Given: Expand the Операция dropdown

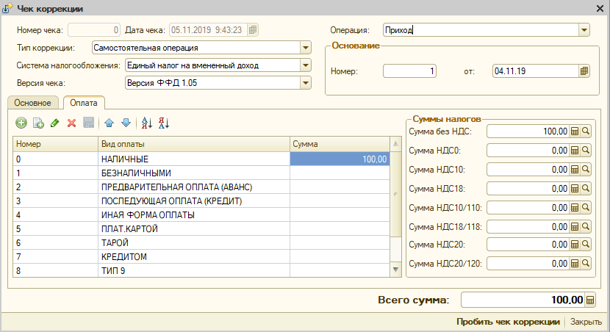Looking at the screenshot, I should [x=584, y=30].
